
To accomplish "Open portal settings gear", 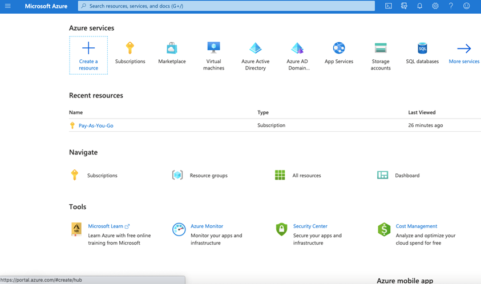I will (435, 6).
